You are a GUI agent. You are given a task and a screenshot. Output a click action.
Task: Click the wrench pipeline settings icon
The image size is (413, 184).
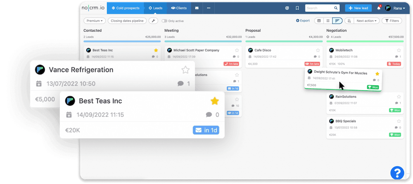[x=153, y=21]
